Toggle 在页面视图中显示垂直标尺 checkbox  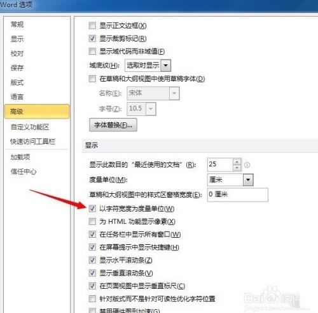tap(92, 286)
